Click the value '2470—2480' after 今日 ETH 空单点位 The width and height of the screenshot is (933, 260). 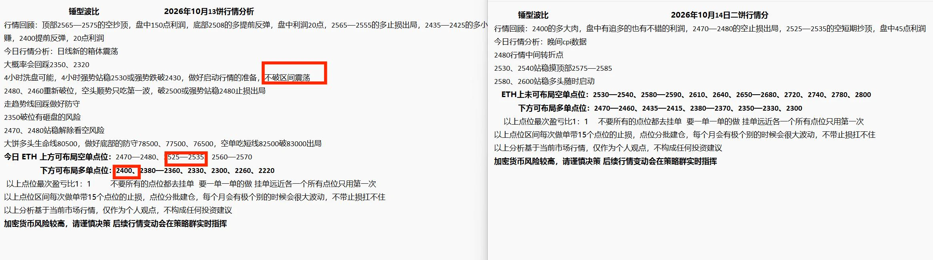(x=136, y=157)
